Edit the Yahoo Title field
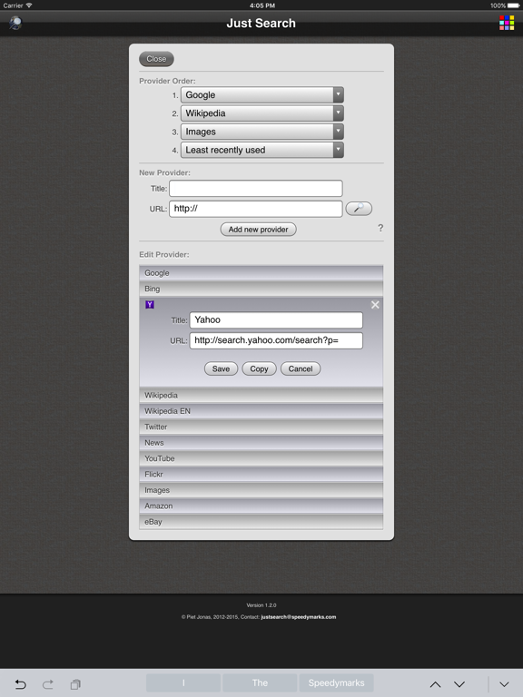This screenshot has height=697, width=523. coord(276,320)
